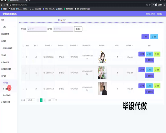Sort table by 用户头像 column

(105, 45)
